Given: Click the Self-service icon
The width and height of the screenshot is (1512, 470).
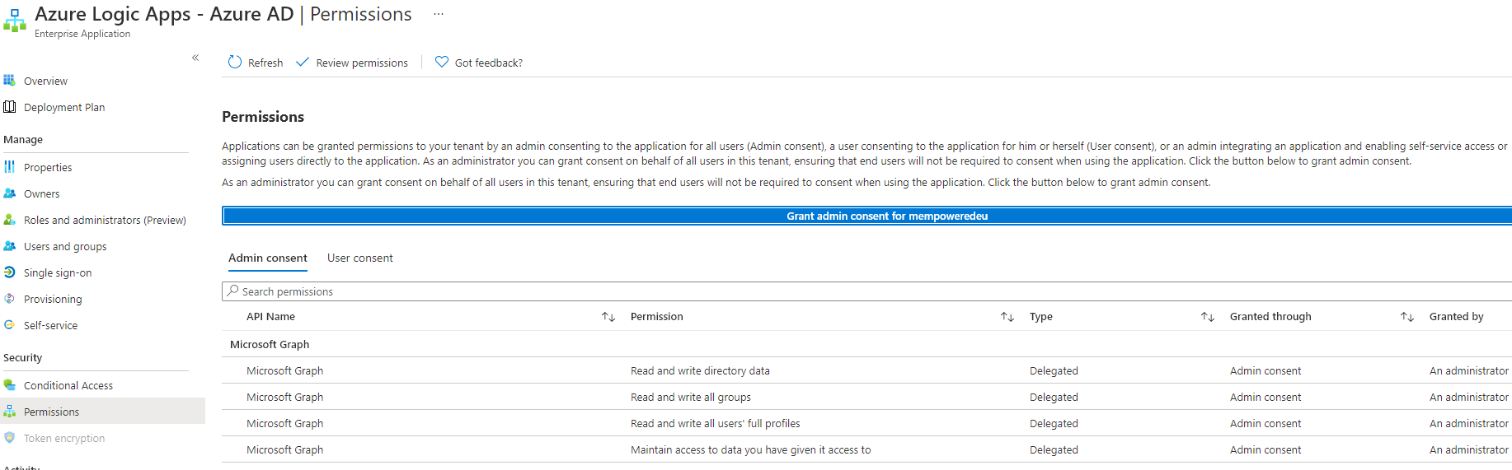Looking at the screenshot, I should click(10, 325).
